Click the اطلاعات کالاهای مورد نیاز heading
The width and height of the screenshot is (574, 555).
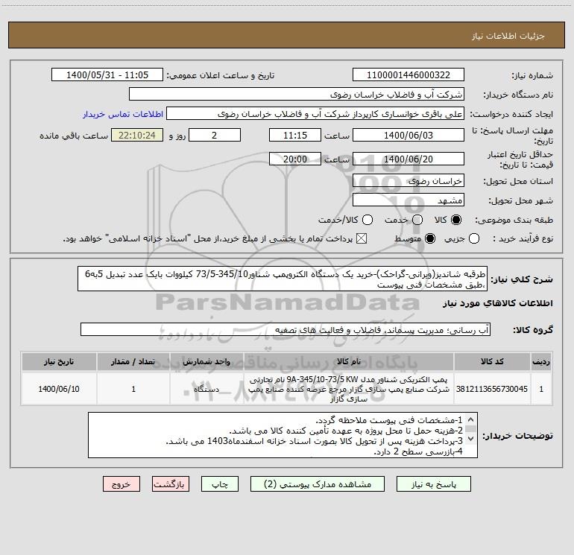tap(498, 303)
